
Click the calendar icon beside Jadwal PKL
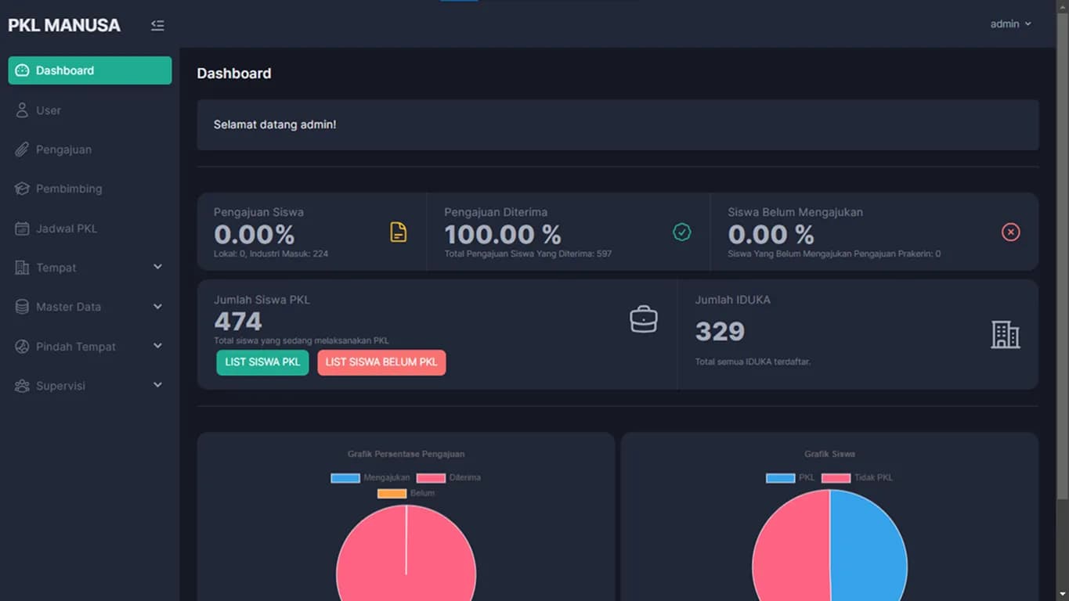(22, 229)
